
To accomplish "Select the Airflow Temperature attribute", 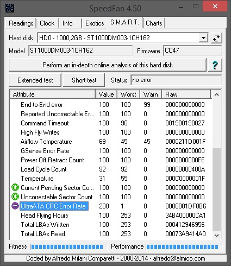I will coord(46,142).
